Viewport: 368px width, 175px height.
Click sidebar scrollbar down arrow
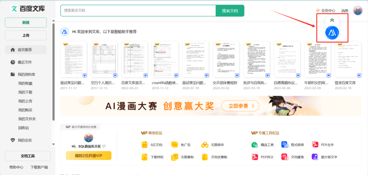53,144
